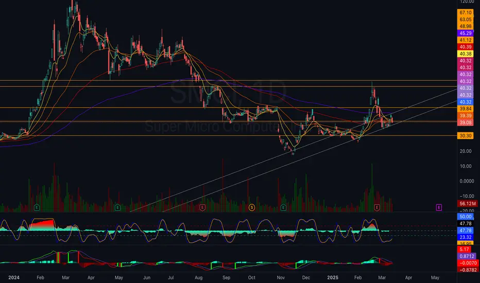This screenshot has height=283, width=480.
Task: Click the -0.8782 MACD label
Action: tap(468, 270)
